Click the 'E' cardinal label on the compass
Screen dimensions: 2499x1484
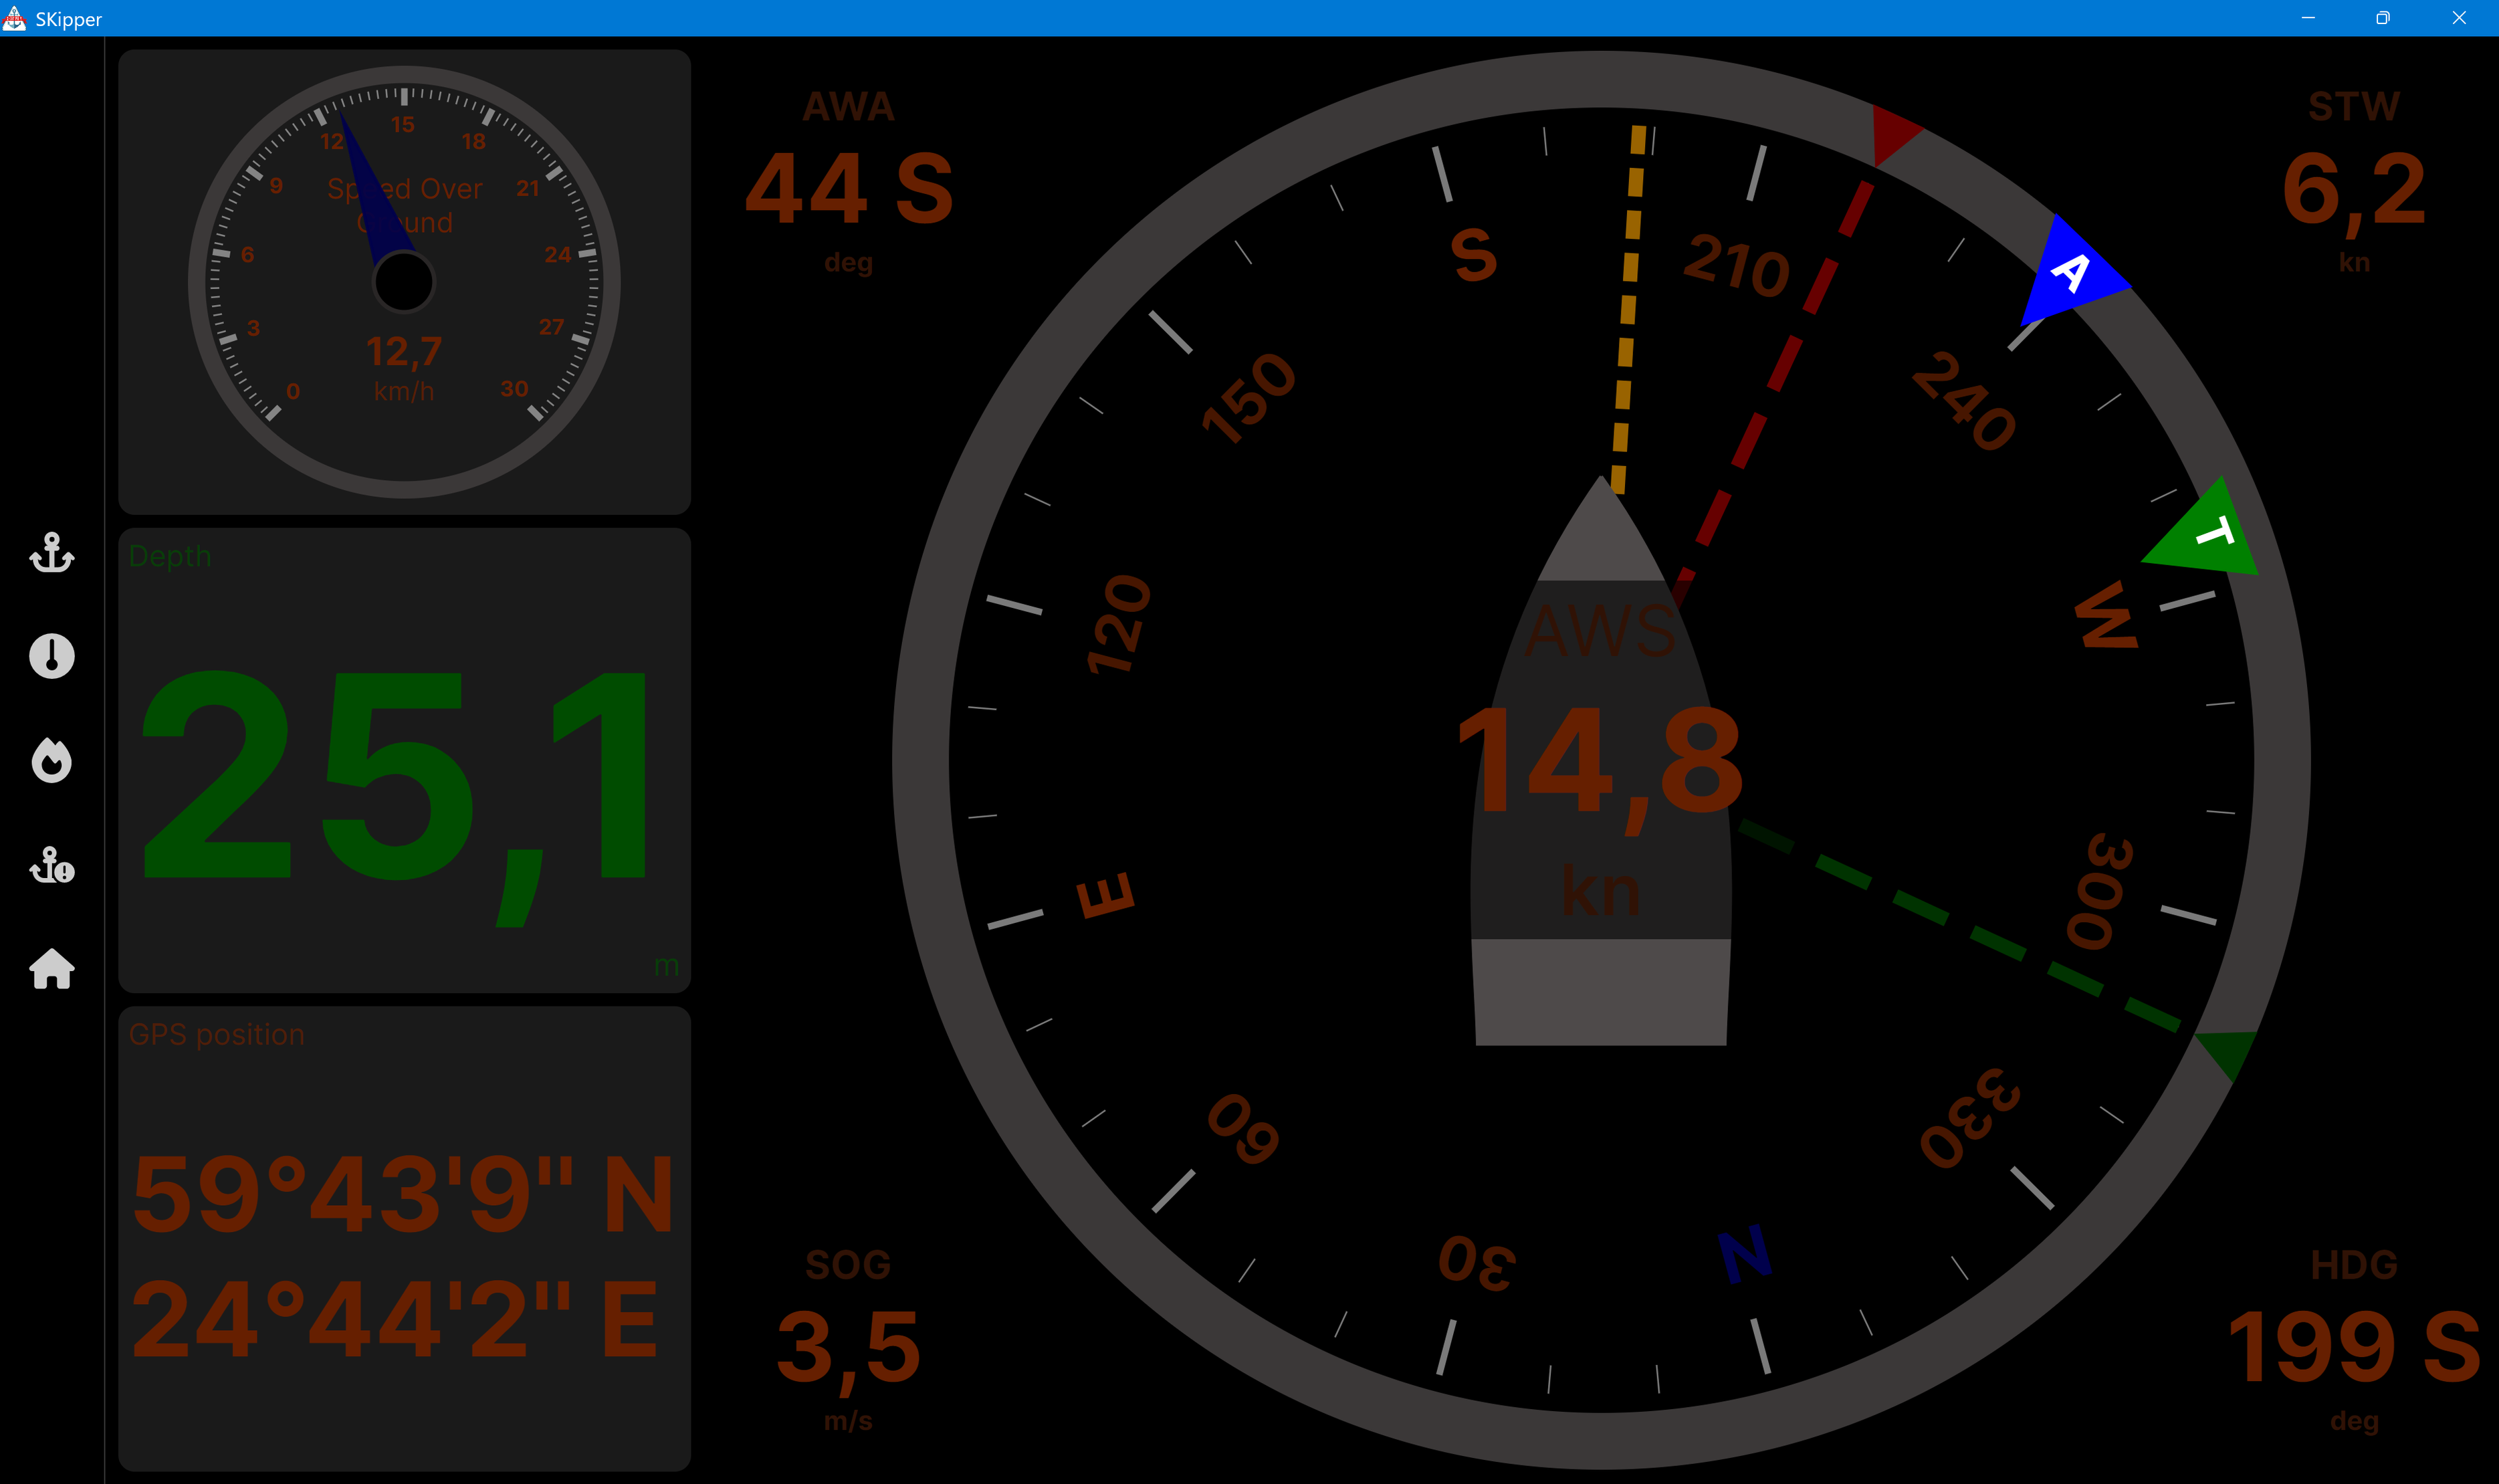click(1105, 895)
